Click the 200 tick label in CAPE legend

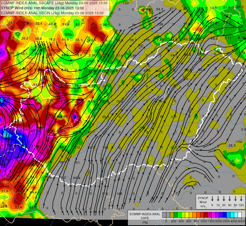point(174,221)
